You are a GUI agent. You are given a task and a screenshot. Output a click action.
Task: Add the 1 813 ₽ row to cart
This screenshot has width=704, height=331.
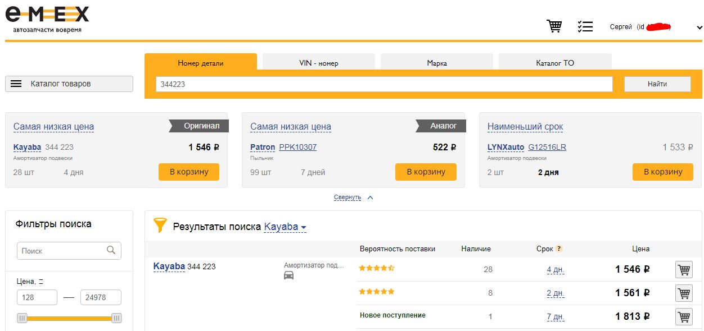(x=684, y=317)
